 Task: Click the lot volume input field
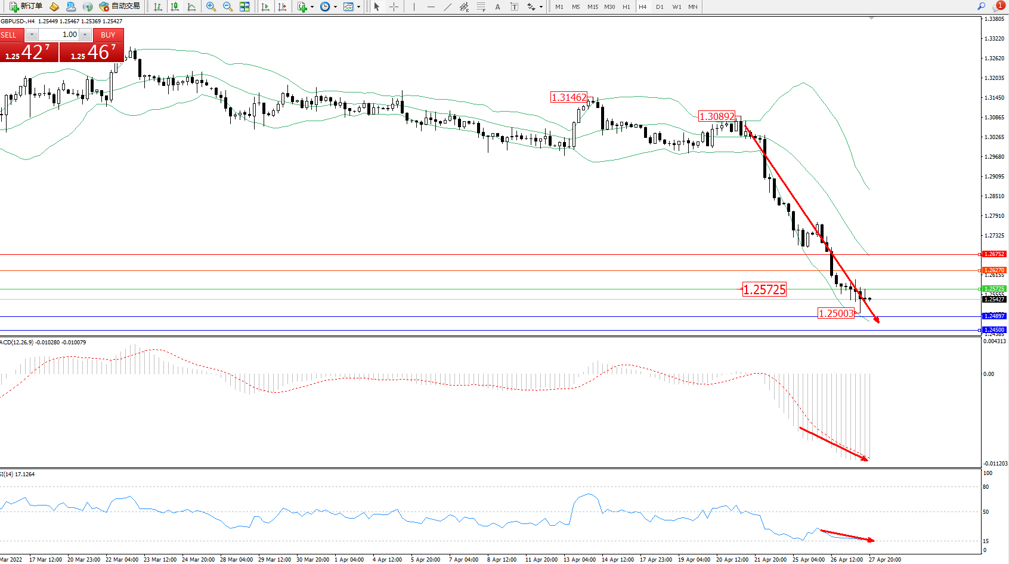[x=59, y=35]
